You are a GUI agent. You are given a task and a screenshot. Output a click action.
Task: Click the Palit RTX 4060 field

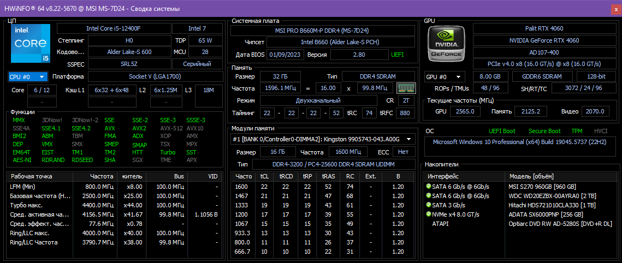coord(544,28)
